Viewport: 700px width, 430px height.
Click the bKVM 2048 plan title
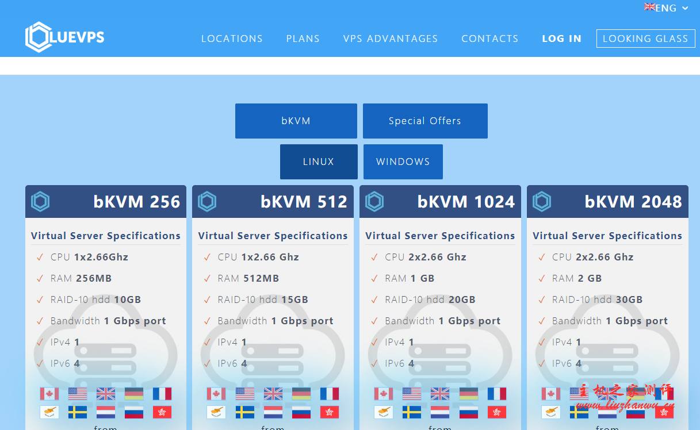tap(633, 202)
